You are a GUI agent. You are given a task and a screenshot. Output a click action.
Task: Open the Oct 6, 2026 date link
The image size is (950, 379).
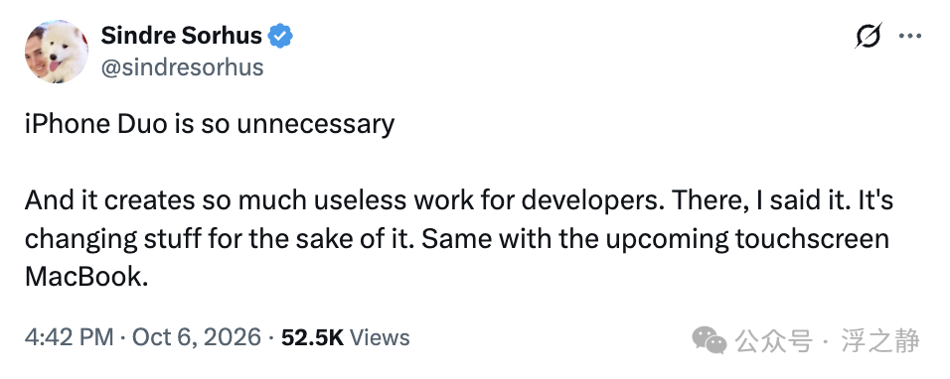(197, 336)
